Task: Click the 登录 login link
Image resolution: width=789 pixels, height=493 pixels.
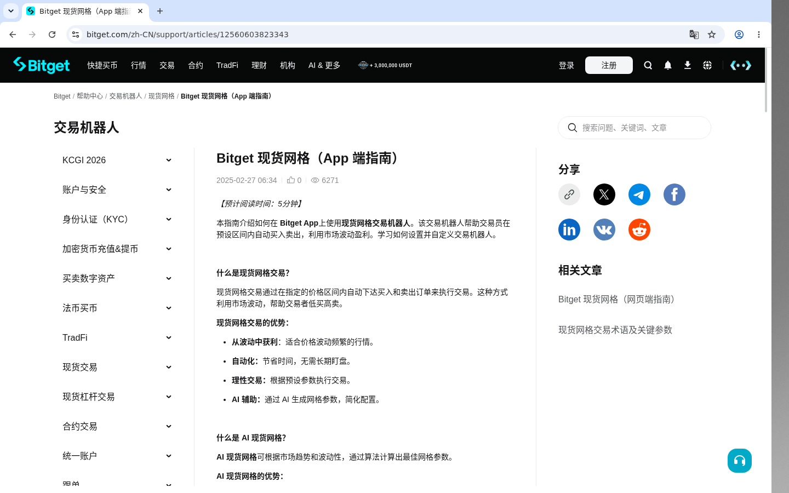Action: [567, 65]
